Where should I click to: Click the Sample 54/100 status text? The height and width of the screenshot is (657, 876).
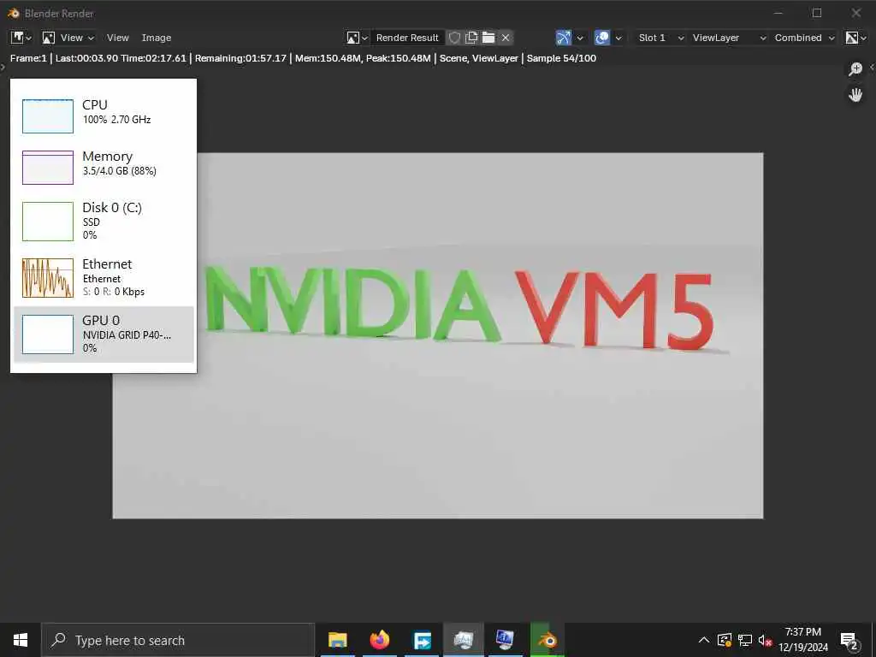(561, 58)
